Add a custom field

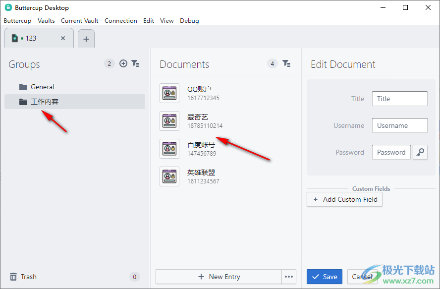(344, 199)
